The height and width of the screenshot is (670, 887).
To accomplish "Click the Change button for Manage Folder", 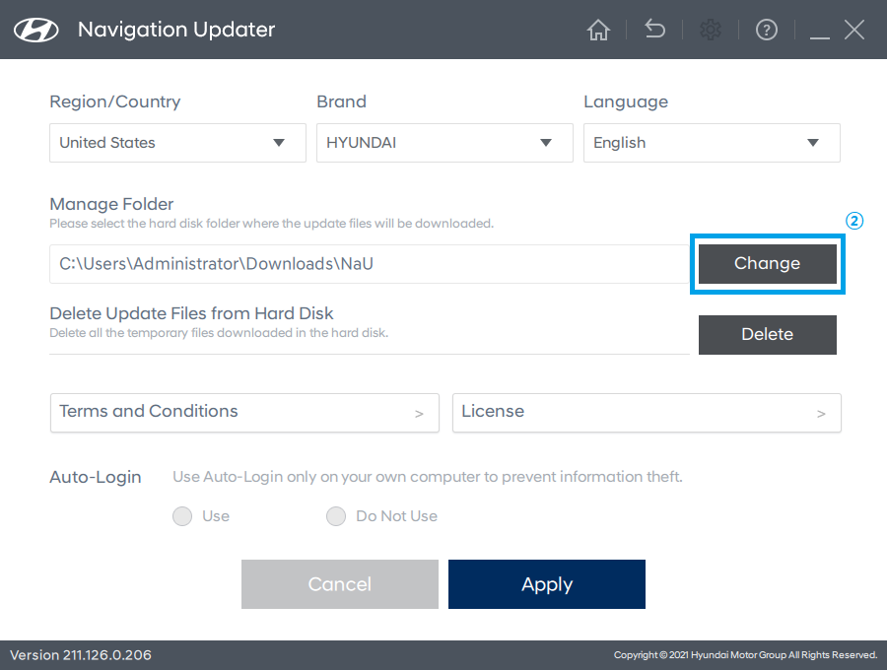I will (x=767, y=263).
